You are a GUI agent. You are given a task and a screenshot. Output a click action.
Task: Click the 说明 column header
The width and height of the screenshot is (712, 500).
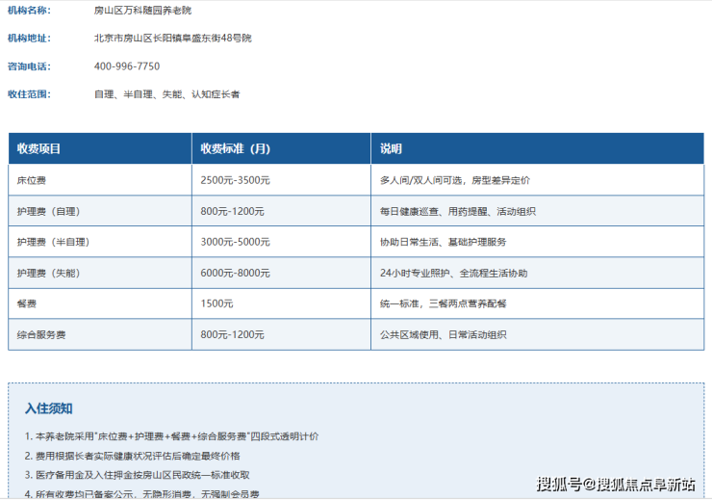pos(538,148)
